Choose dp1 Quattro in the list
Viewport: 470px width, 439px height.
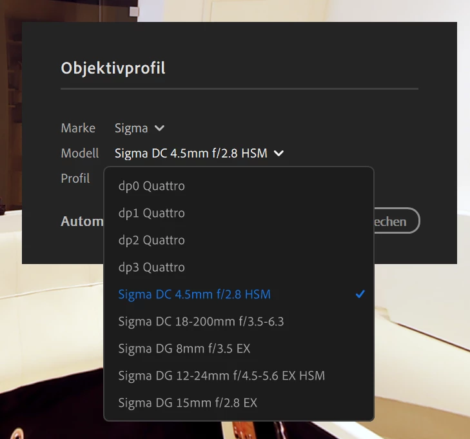(239, 213)
